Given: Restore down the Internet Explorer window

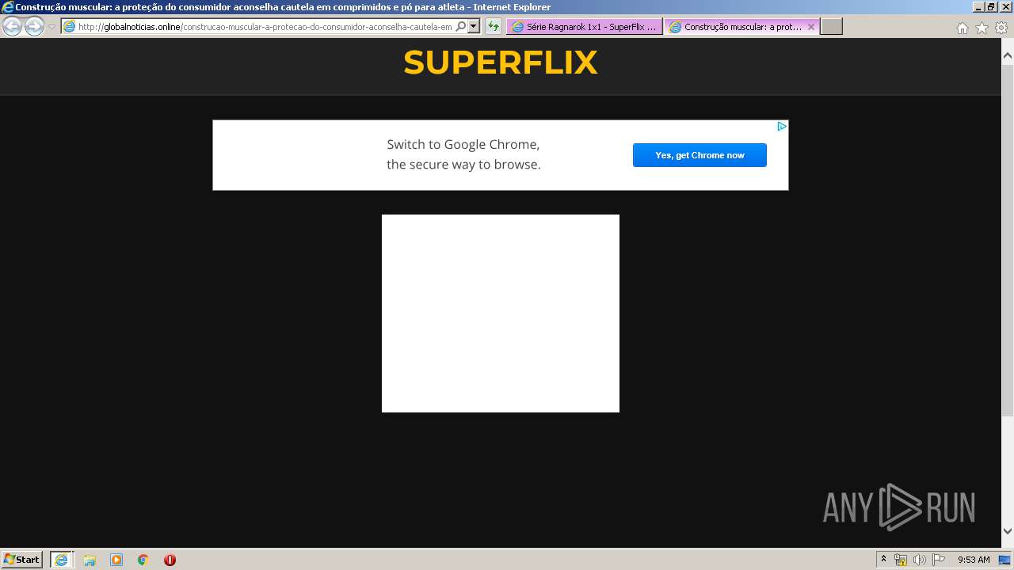Looking at the screenshot, I should coord(991,7).
